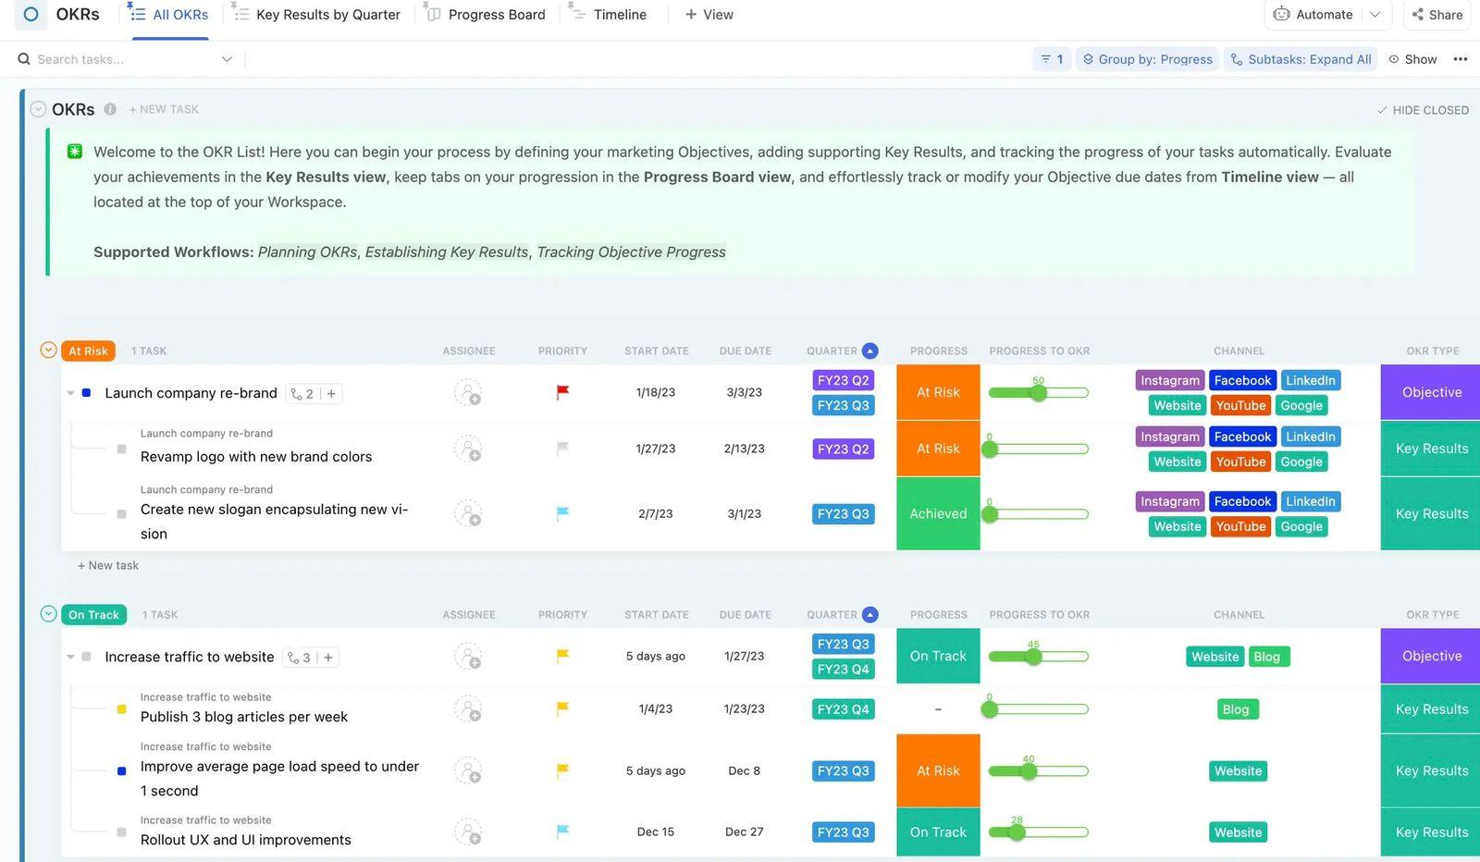Assign a person to Increase traffic to website
Image resolution: width=1480 pixels, height=862 pixels.
pos(468,657)
